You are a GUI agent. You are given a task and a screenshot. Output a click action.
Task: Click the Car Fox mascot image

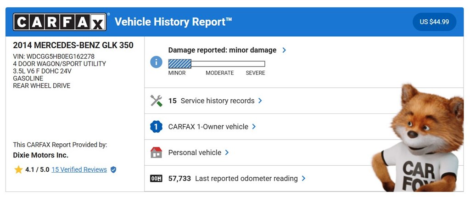point(420,142)
